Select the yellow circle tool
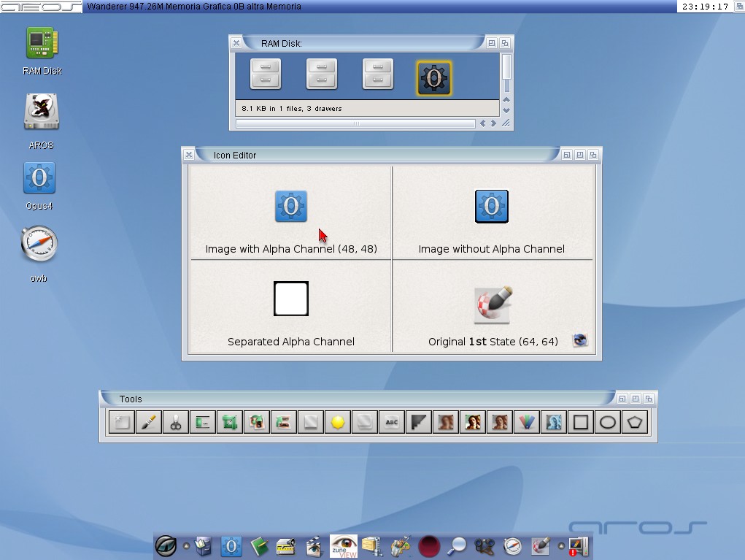The width and height of the screenshot is (745, 560). [x=338, y=422]
